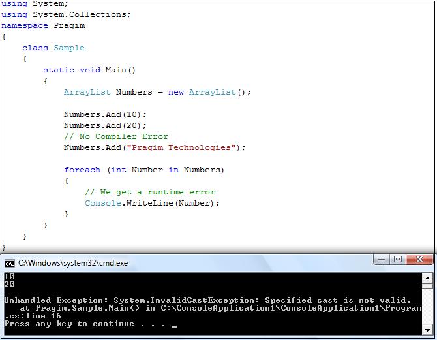437x340 pixels.
Task: Click the 'at Pragim.Sample.Main()' stack trace line
Action: coord(220,308)
